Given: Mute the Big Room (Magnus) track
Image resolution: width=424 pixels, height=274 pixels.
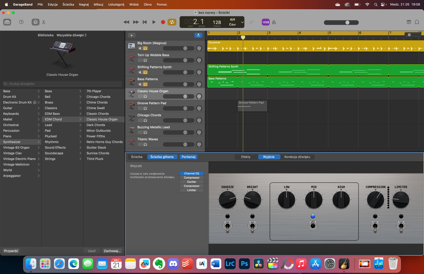Looking at the screenshot, I should click(x=140, y=48).
